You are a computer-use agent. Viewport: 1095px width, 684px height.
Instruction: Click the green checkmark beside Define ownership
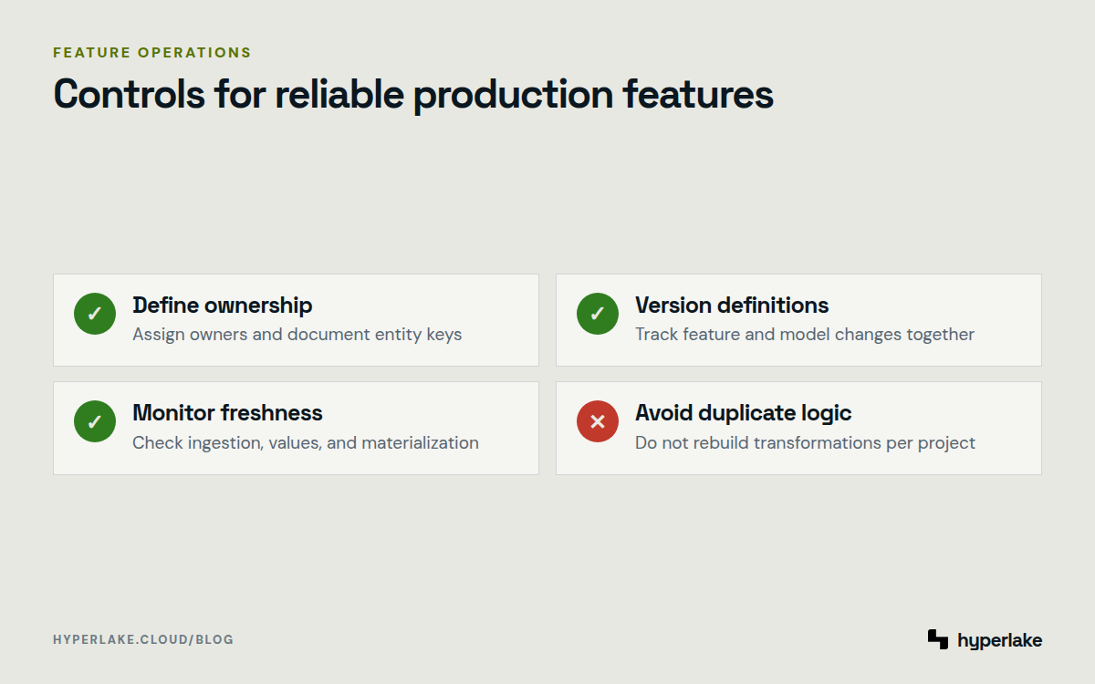pyautogui.click(x=95, y=314)
